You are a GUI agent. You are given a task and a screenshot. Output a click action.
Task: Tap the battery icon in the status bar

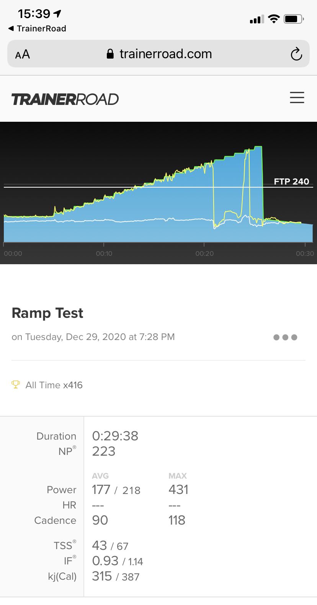pyautogui.click(x=294, y=19)
